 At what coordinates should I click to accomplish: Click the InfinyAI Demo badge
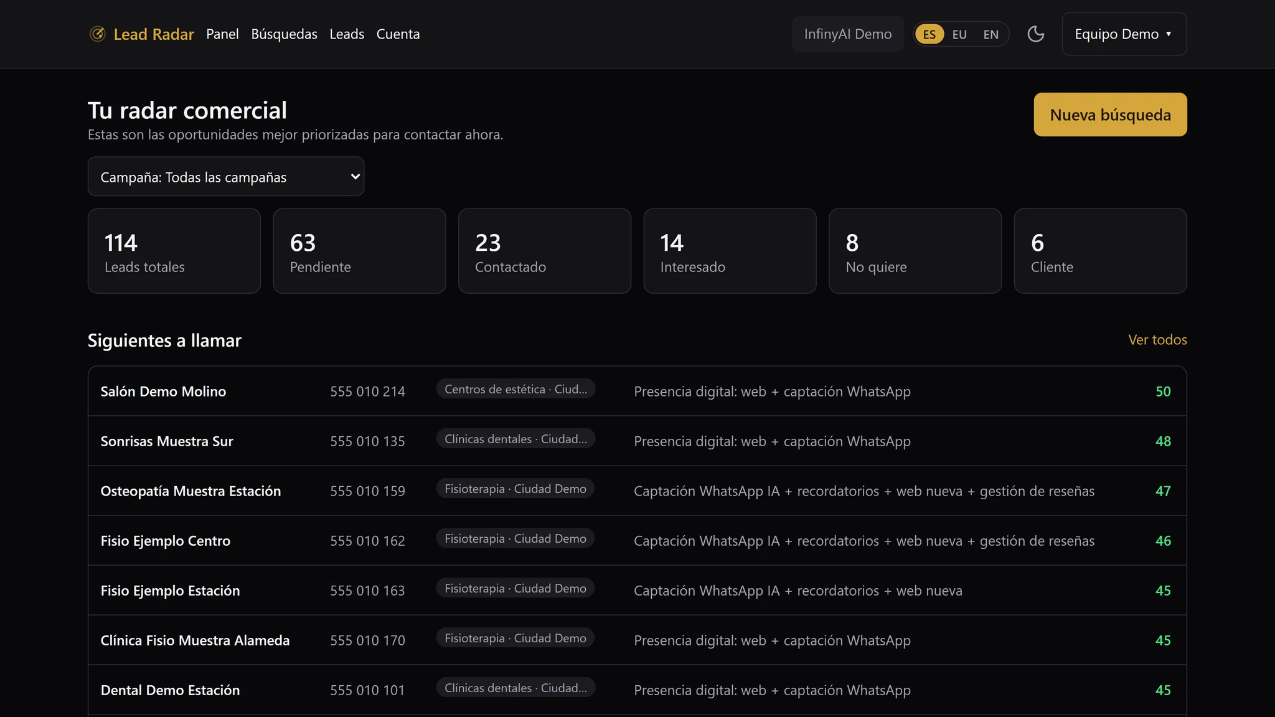click(x=847, y=34)
